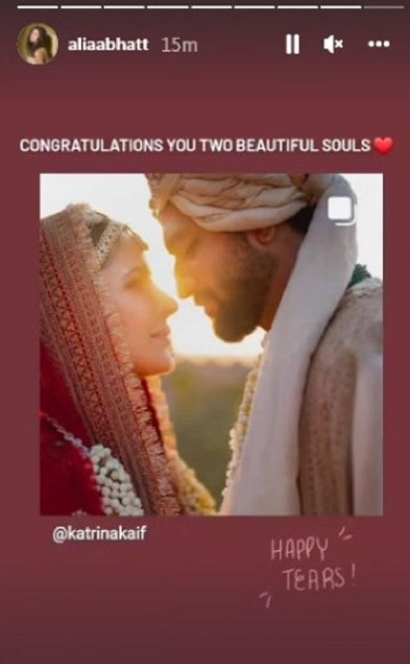Viewport: 410px width, 664px height.
Task: Tap the multiple-photos carousel icon on post
Action: 341,209
